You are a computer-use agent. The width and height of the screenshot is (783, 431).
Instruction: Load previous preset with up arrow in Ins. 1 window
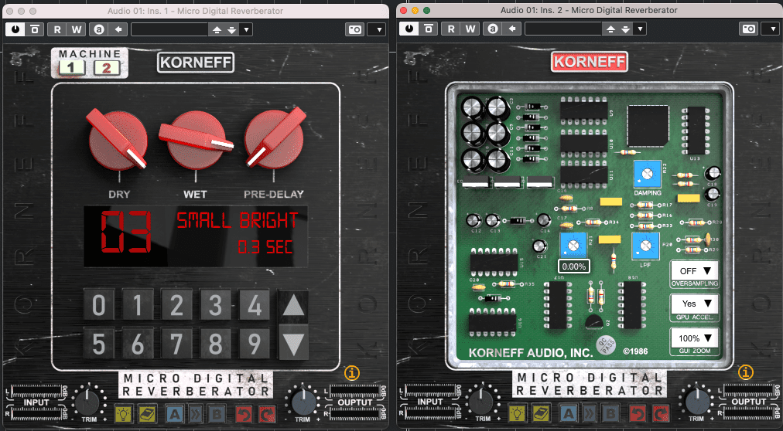(x=217, y=30)
